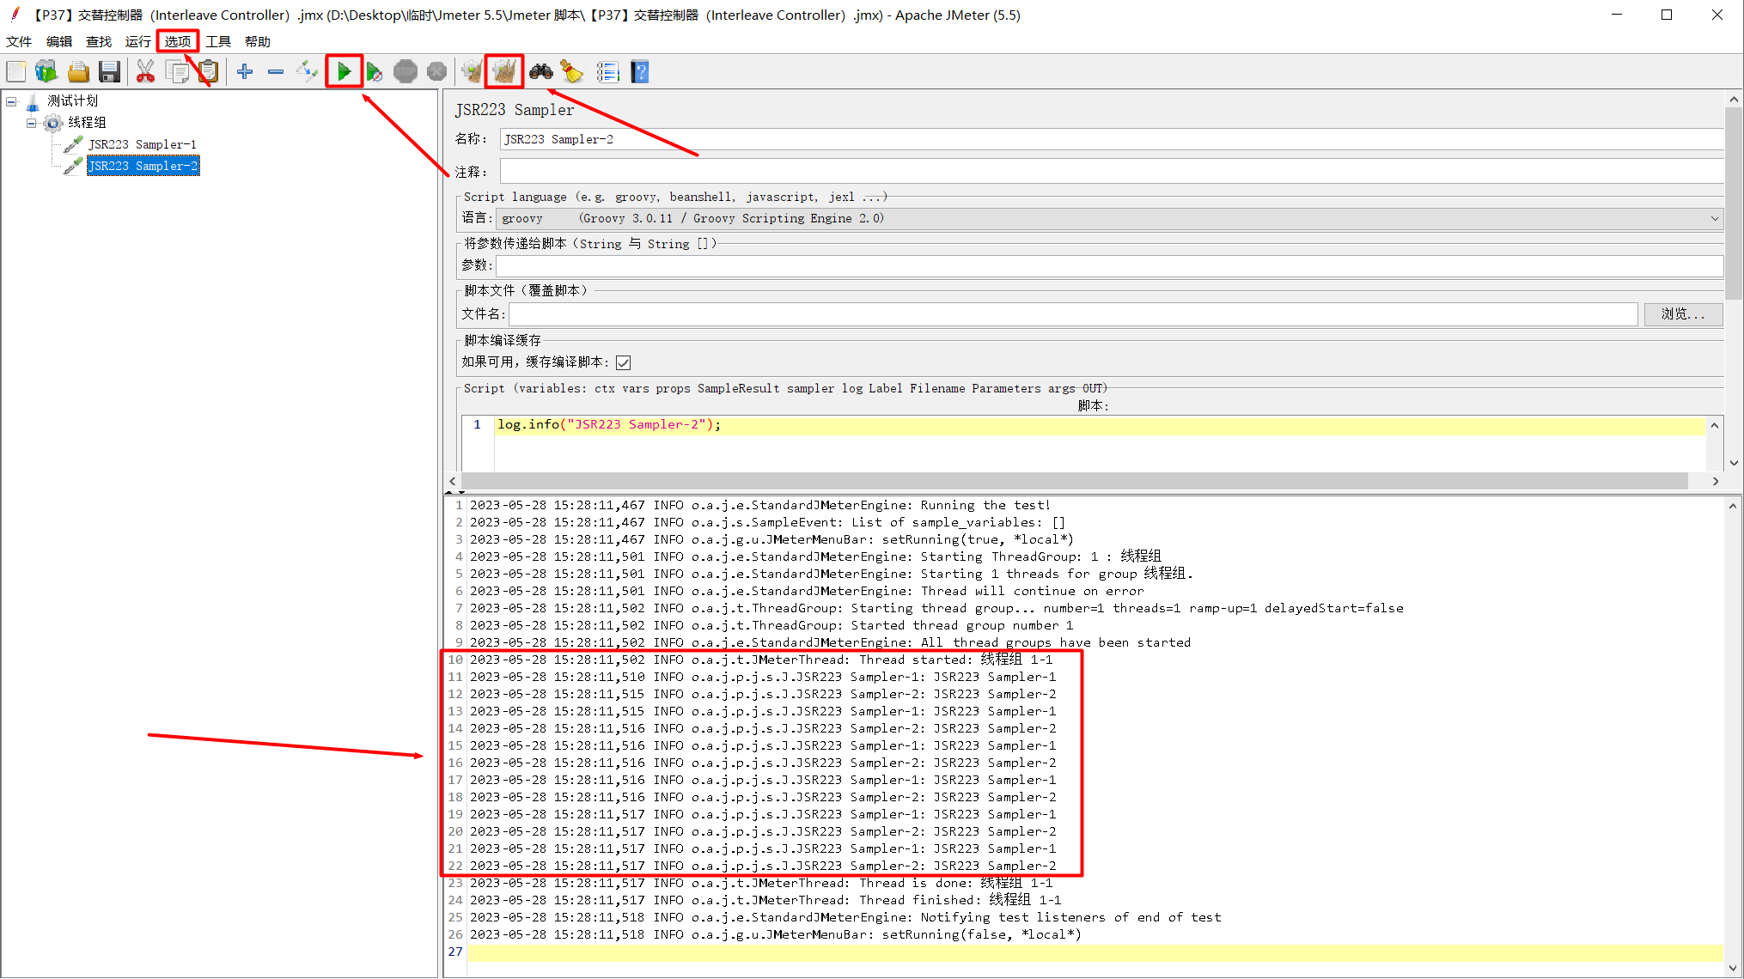The height and width of the screenshot is (979, 1744).
Task: Open the 帮助 menu
Action: pos(258,41)
